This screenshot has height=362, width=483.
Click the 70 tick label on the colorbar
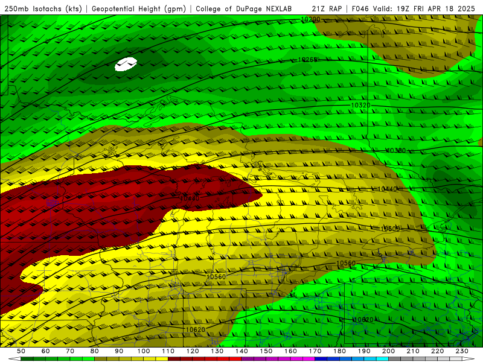tap(70, 351)
